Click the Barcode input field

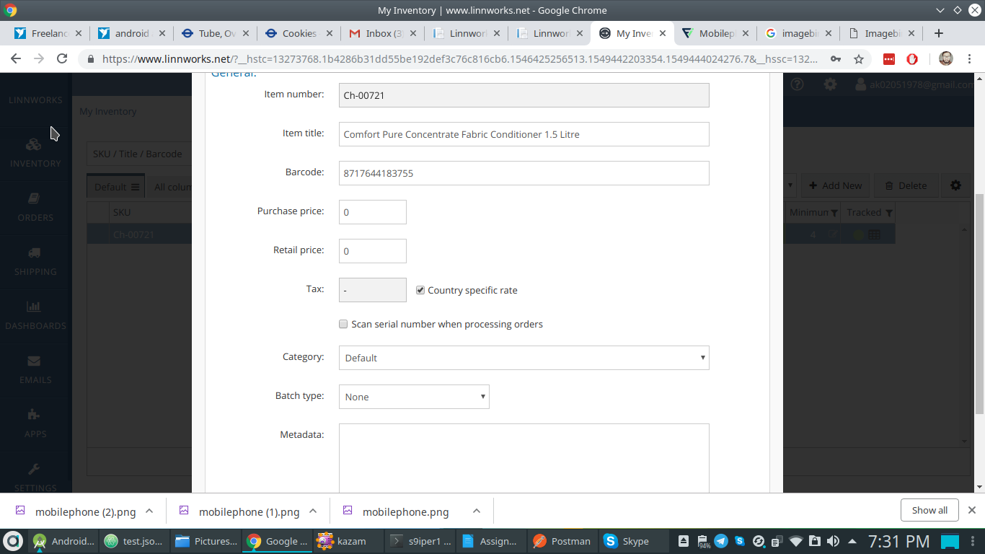[x=524, y=173]
